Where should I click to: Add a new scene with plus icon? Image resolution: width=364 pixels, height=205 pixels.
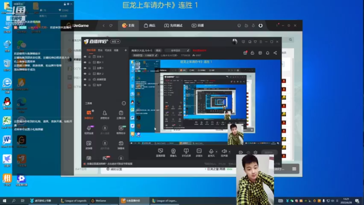coord(126,50)
